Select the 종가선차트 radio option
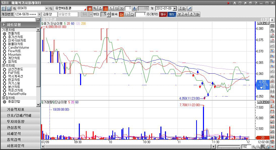This screenshot has width=276, height=150. (x=5, y=37)
